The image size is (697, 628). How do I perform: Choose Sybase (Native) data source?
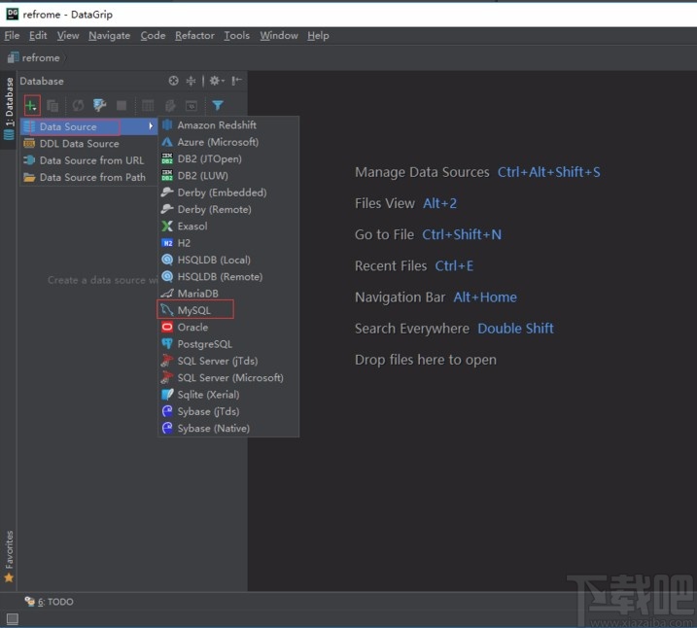228,429
